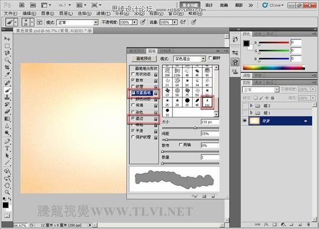319x229 pixels.
Task: Select the Eraser tool
Action: 7,112
